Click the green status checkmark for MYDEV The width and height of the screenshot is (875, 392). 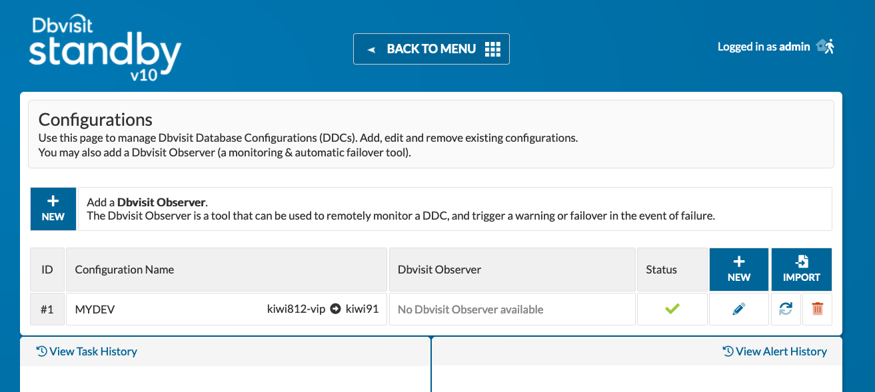pos(672,309)
